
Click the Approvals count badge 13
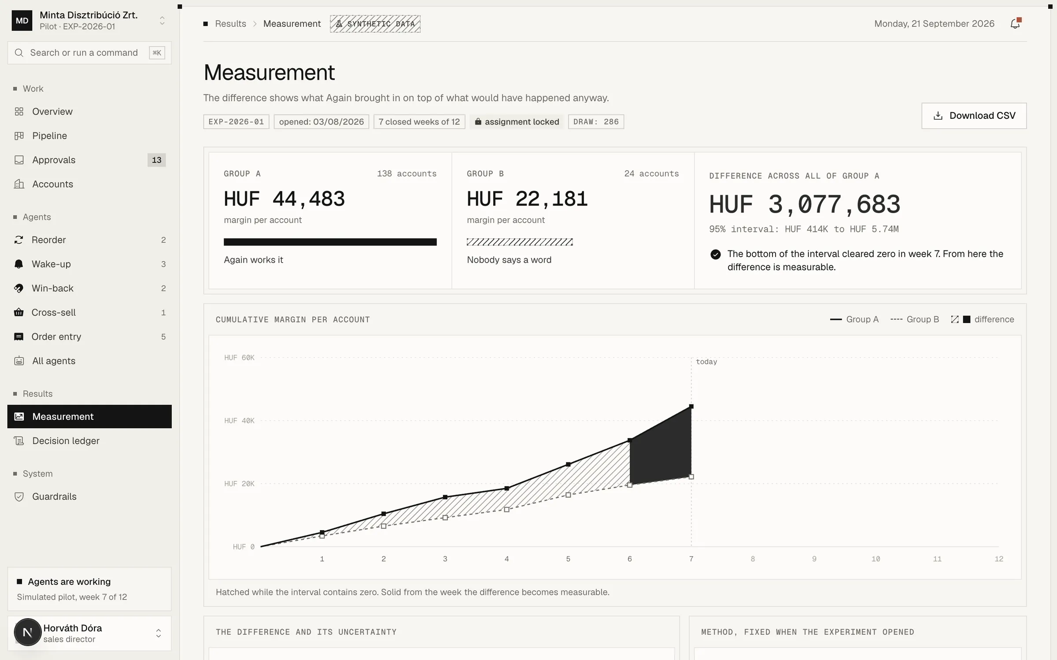click(157, 160)
